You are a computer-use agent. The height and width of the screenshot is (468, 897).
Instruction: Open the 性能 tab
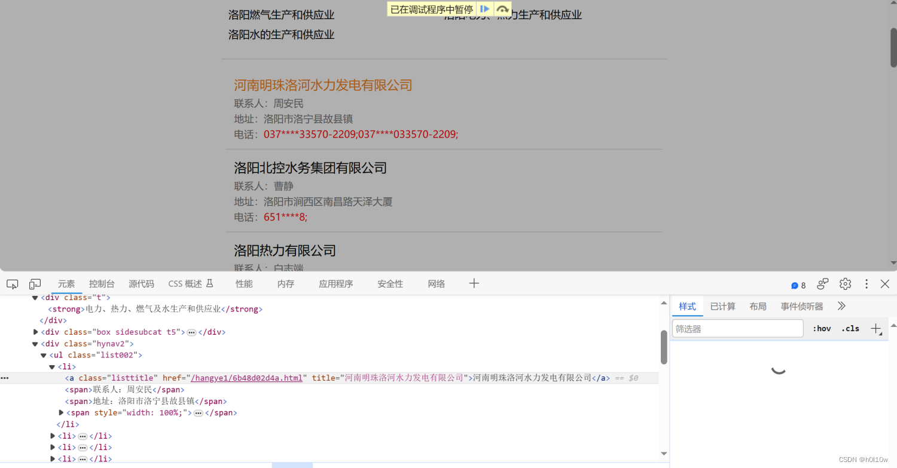pos(244,284)
